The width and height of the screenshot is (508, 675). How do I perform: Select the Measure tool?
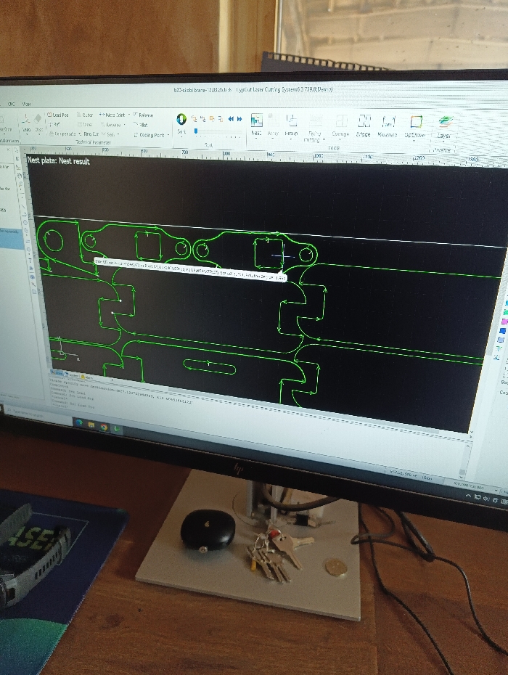pos(388,126)
